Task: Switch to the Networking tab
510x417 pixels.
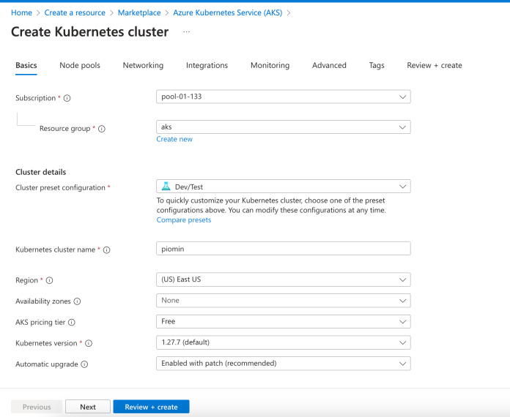Action: (x=143, y=65)
